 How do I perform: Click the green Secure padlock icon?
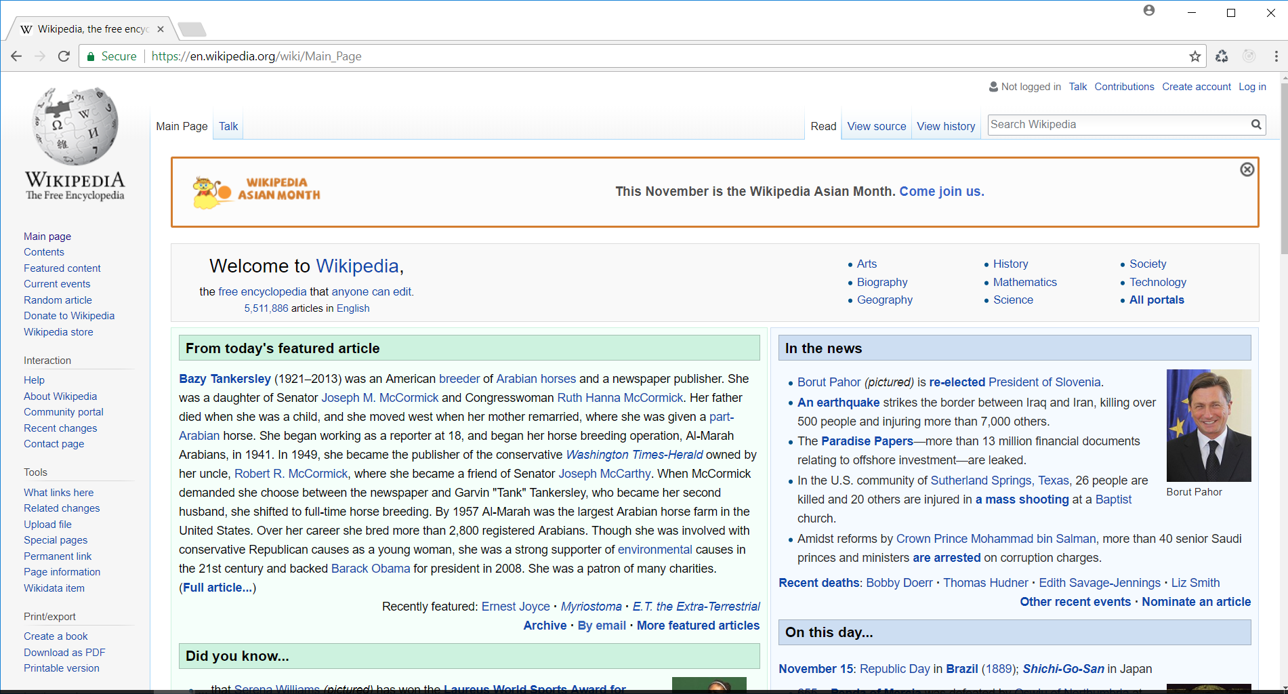point(90,56)
